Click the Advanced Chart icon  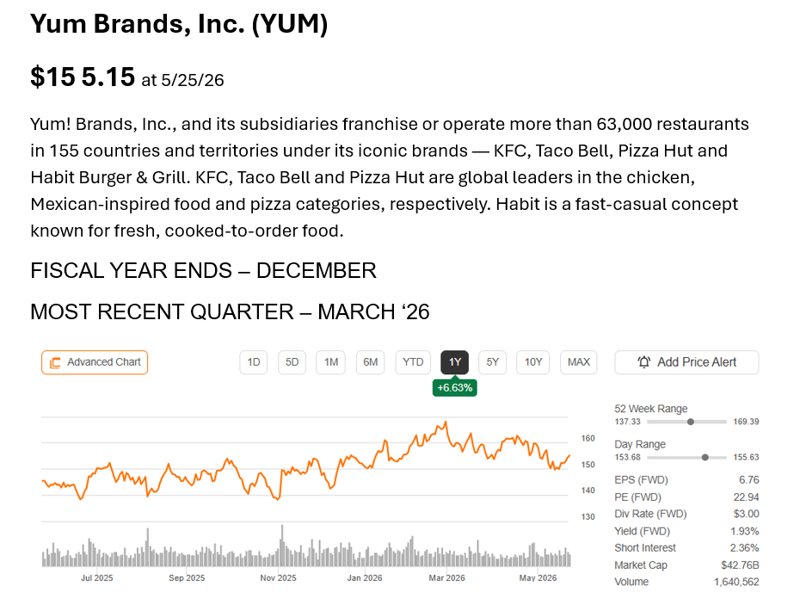(x=55, y=363)
